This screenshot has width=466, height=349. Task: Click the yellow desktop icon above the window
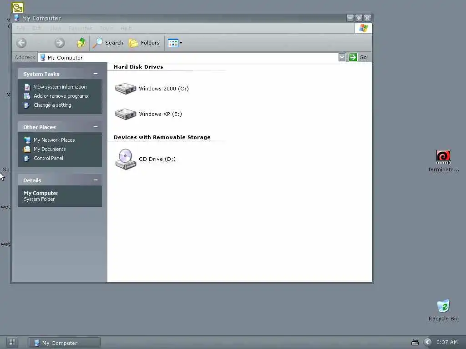tap(18, 7)
